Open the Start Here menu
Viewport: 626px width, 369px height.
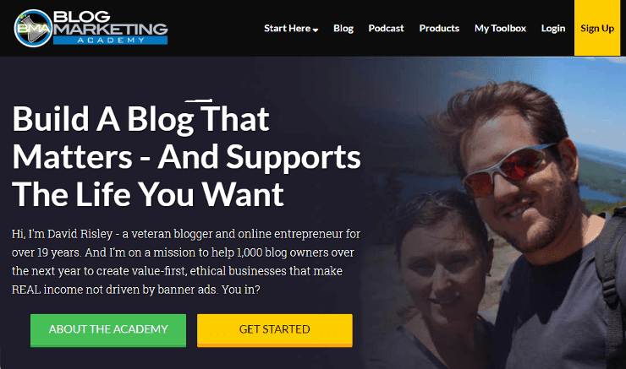pos(291,29)
